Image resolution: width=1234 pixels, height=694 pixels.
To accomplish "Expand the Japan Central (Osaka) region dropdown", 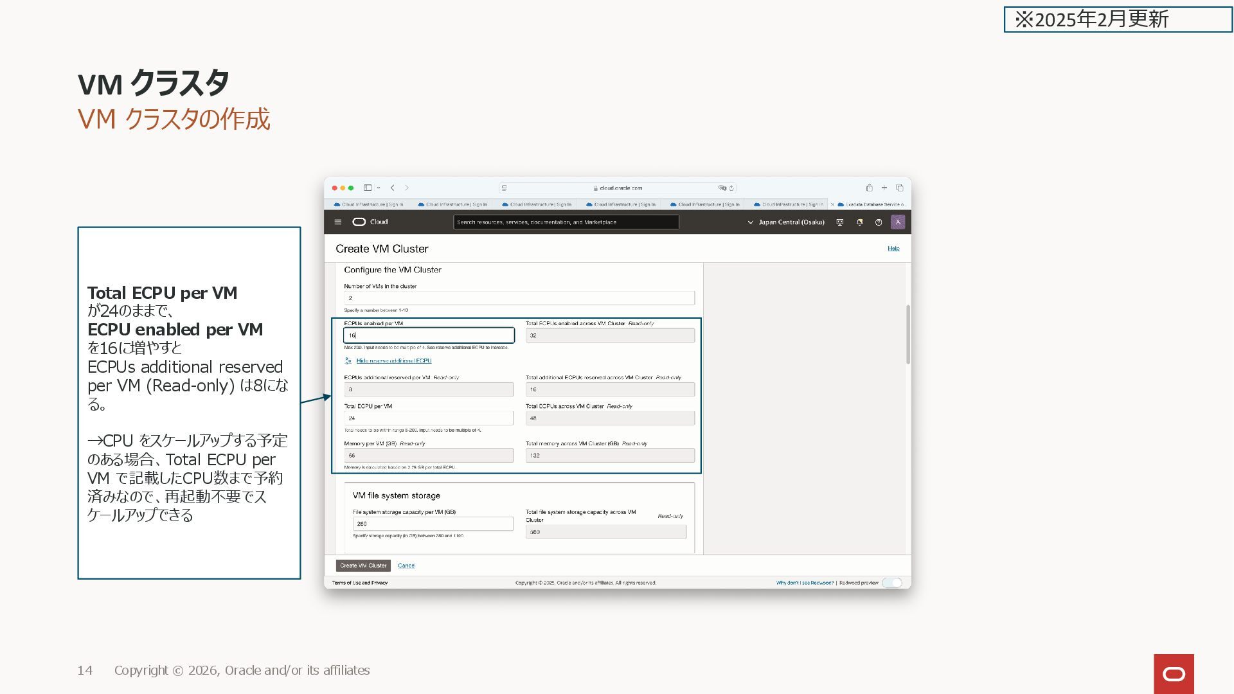I will coord(785,222).
